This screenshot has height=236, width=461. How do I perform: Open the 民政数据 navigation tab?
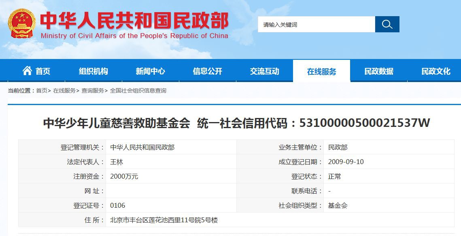point(379,71)
